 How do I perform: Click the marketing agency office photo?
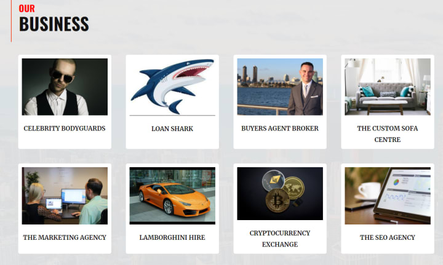65,196
